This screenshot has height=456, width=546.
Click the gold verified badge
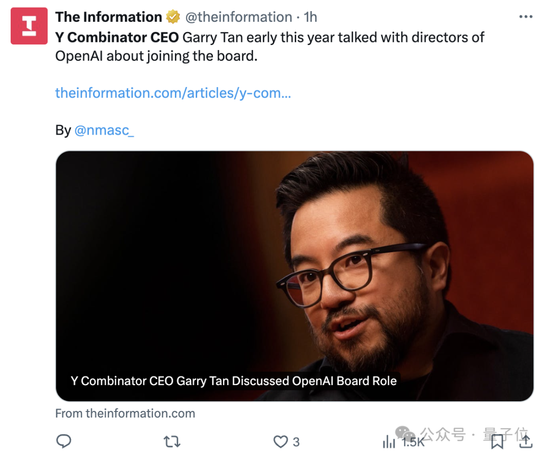click(173, 17)
